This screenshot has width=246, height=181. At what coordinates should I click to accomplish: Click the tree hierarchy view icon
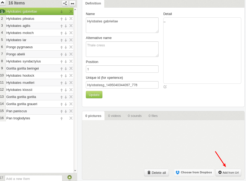click(65, 3)
